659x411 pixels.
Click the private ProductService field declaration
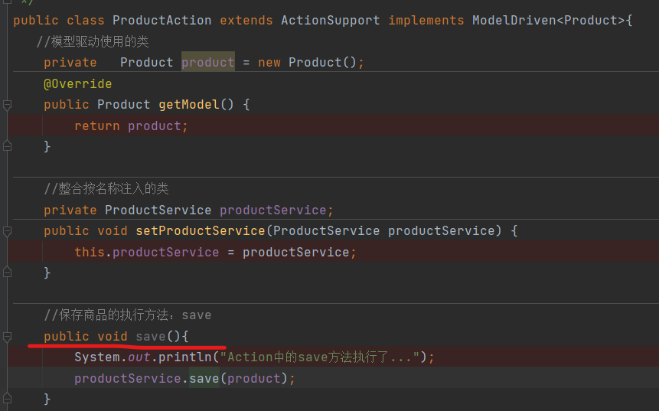pos(189,210)
